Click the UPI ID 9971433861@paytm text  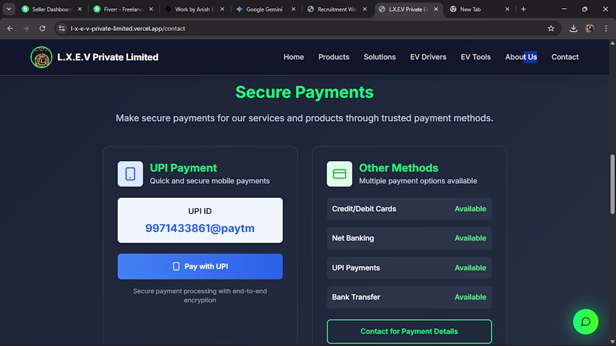200,228
